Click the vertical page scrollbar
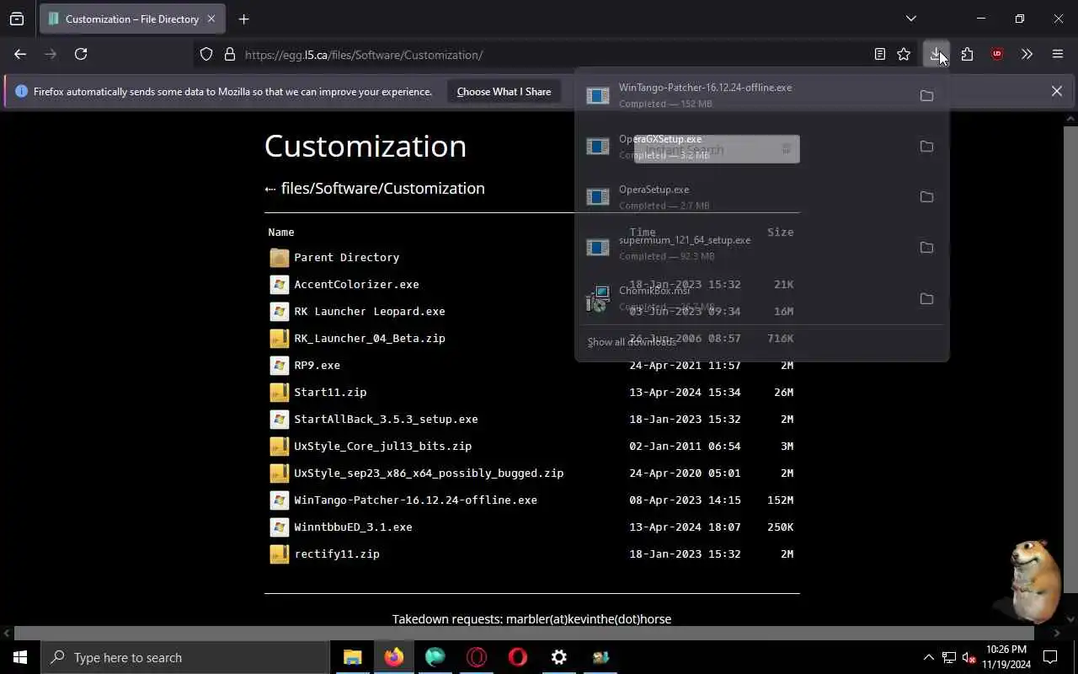Screen dimensions: 1078x674 (1070, 358)
